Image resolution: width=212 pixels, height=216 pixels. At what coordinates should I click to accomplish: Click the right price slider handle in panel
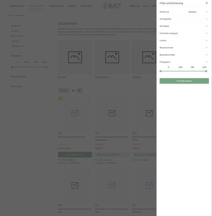206,71
